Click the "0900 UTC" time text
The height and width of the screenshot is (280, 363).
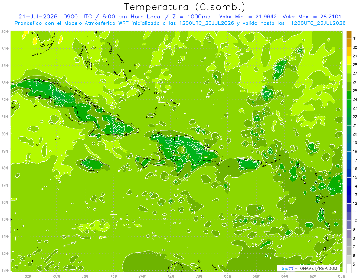[x=78, y=17]
